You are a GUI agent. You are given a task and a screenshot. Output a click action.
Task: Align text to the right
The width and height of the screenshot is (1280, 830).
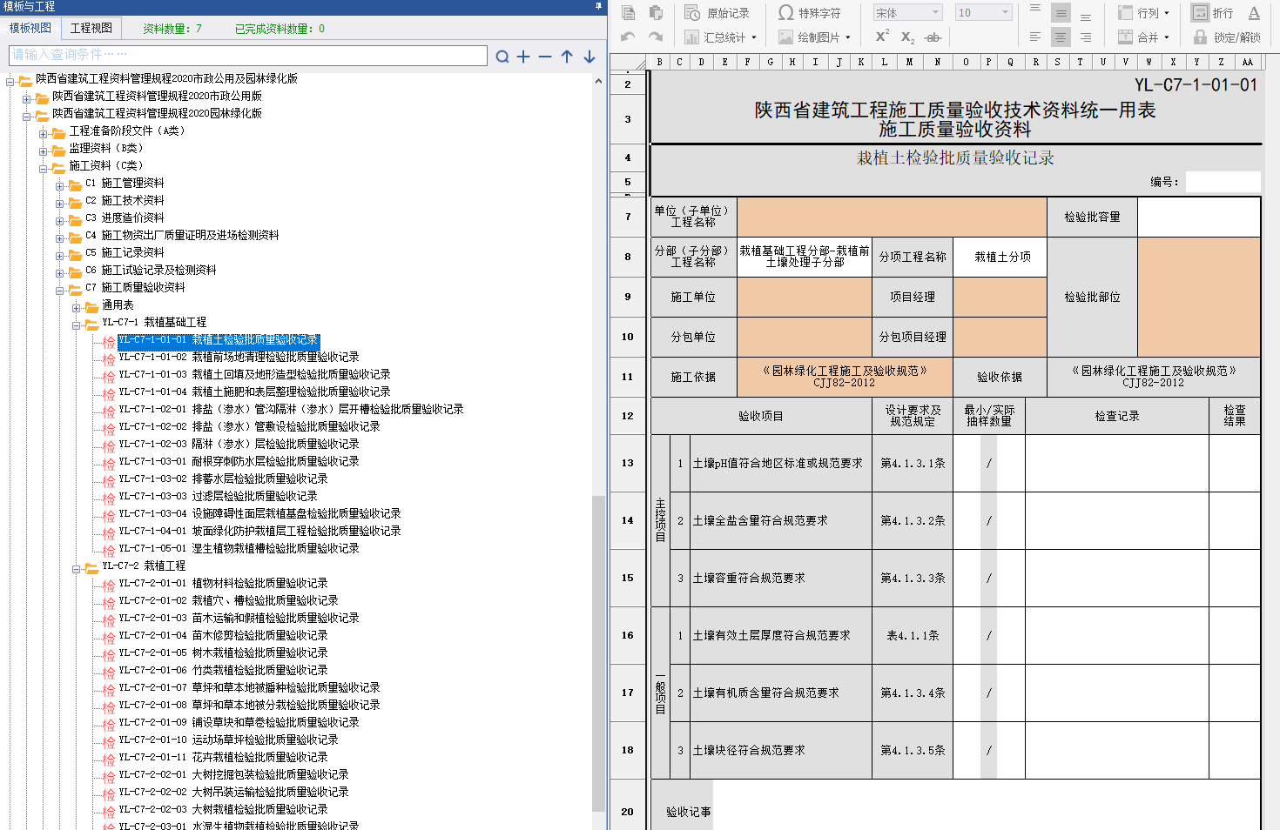pos(1086,37)
